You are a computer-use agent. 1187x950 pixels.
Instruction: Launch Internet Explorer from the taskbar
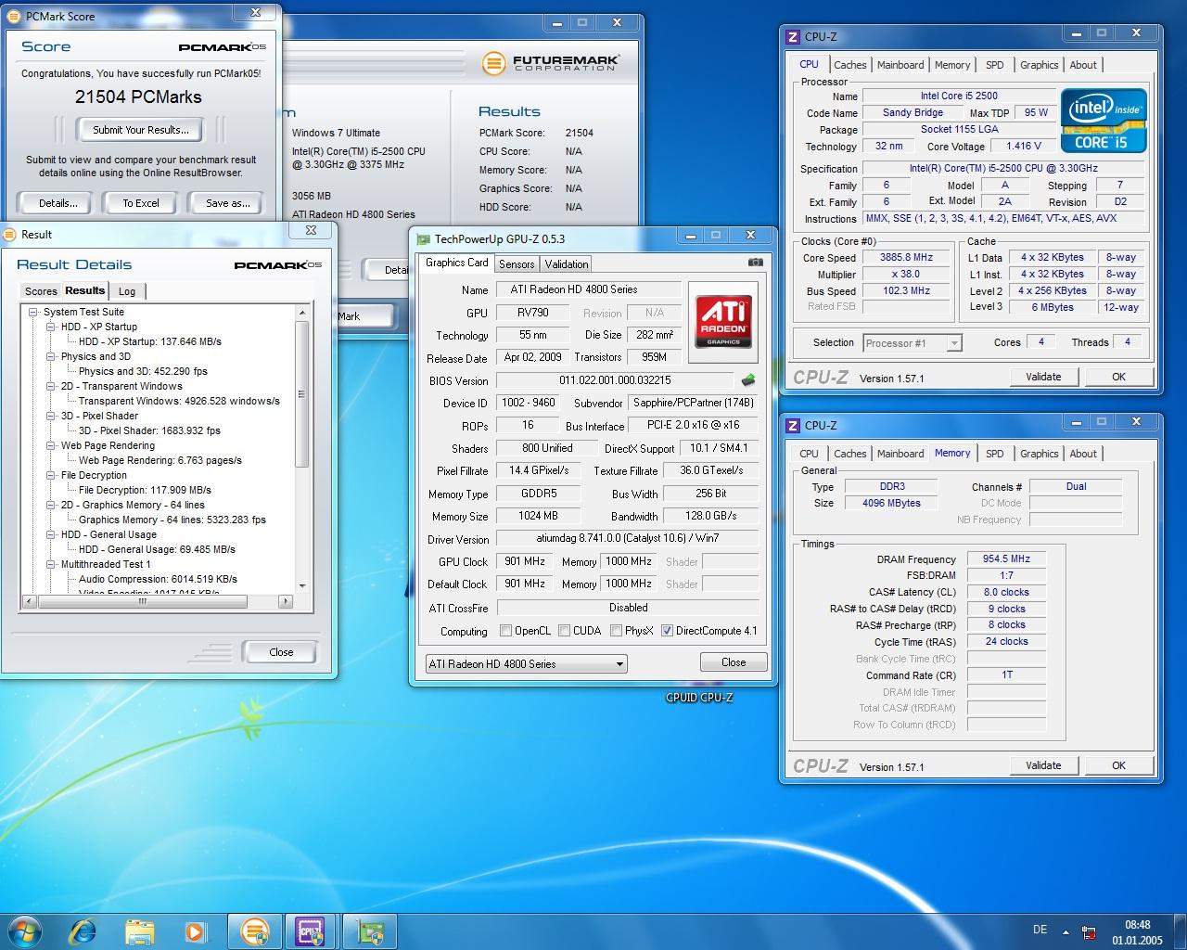(x=83, y=931)
